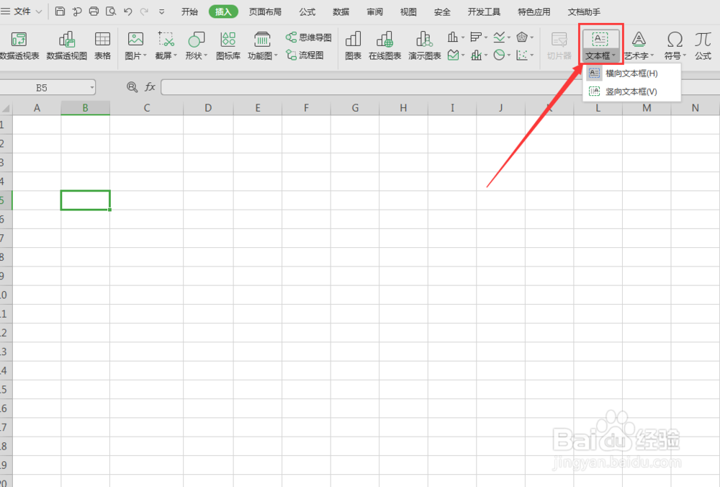Open the radar chart dropdown
The height and width of the screenshot is (487, 720).
(524, 37)
